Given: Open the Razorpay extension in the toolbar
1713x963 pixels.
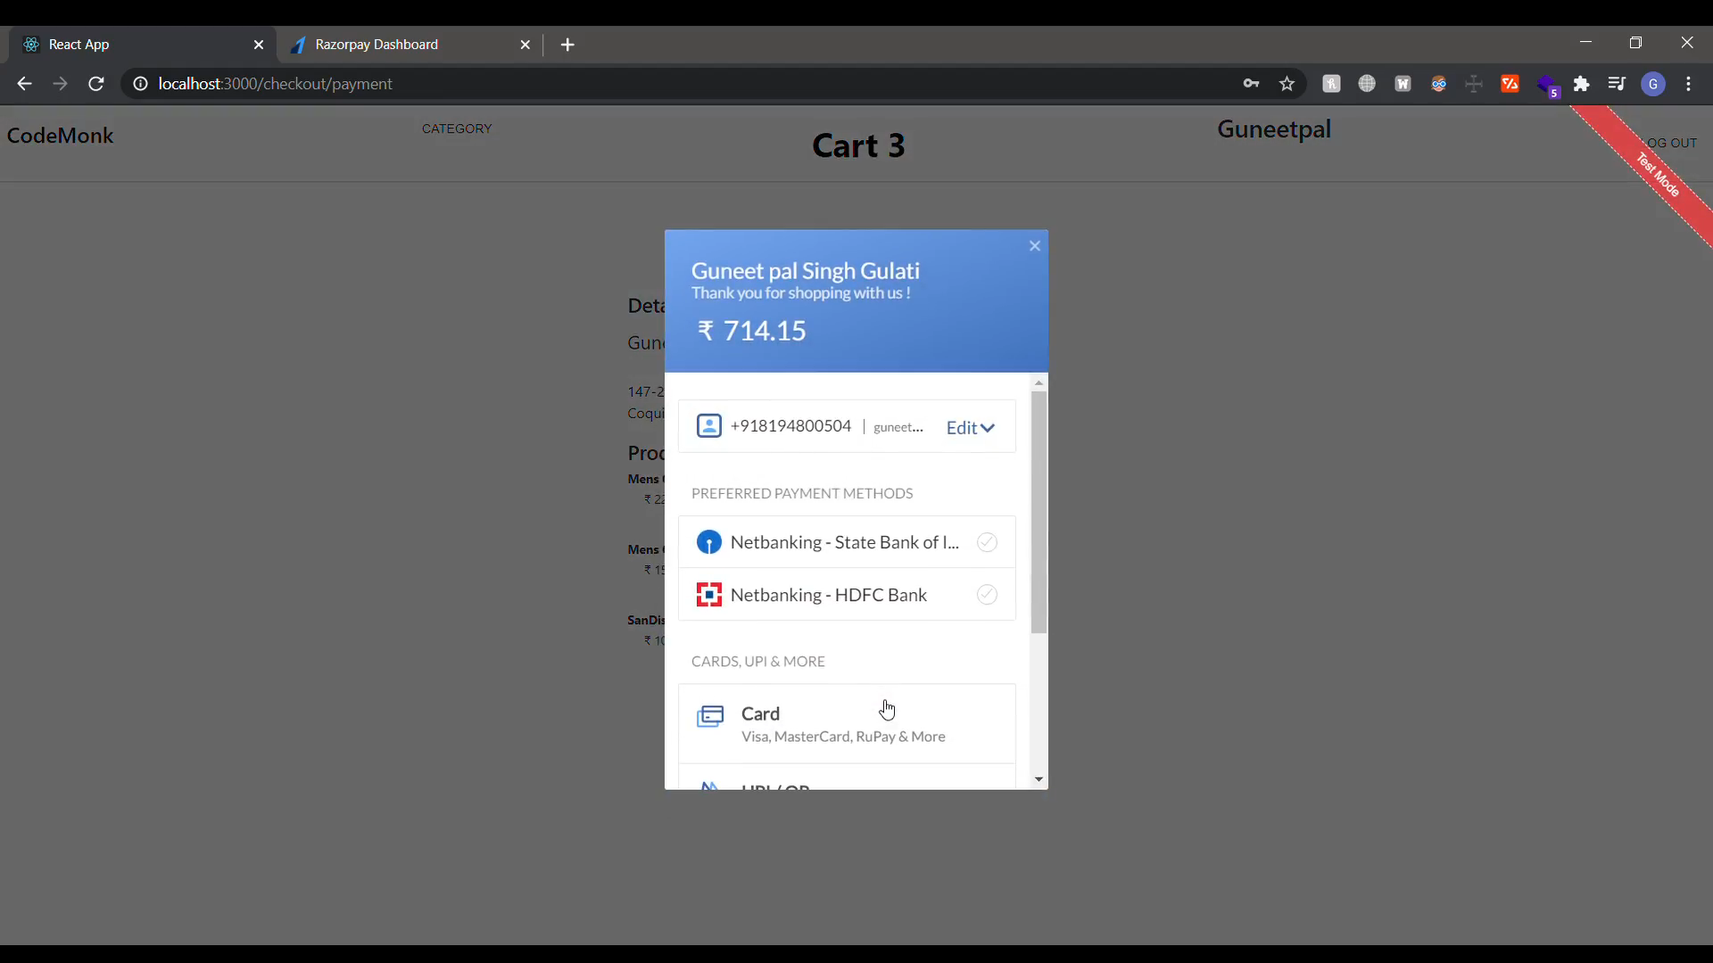Looking at the screenshot, I should [x=1510, y=84].
